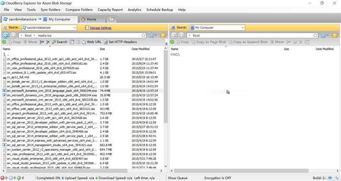Click the Forward arrow in the left pane
341x181 pixels.
click(x=13, y=35)
